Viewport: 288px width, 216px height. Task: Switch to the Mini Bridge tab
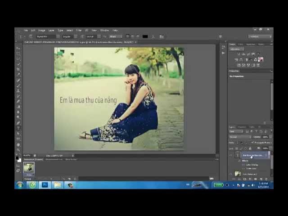[x=71, y=159]
